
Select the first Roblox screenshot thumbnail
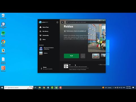pos(96,56)
